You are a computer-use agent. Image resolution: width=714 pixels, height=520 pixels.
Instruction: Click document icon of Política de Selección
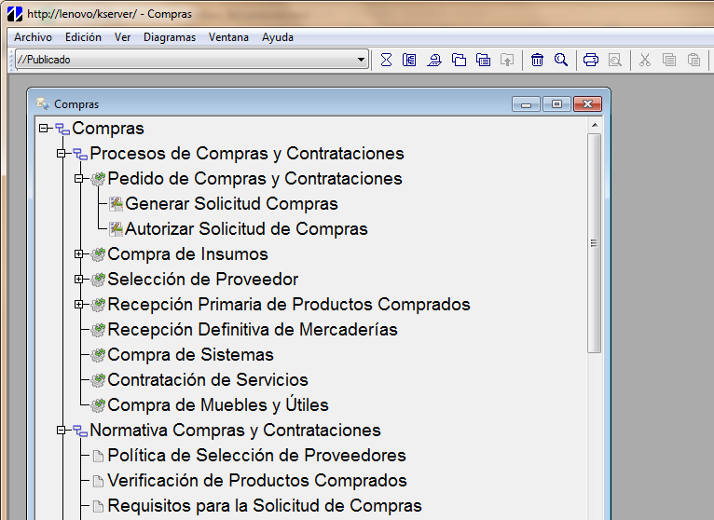[98, 456]
